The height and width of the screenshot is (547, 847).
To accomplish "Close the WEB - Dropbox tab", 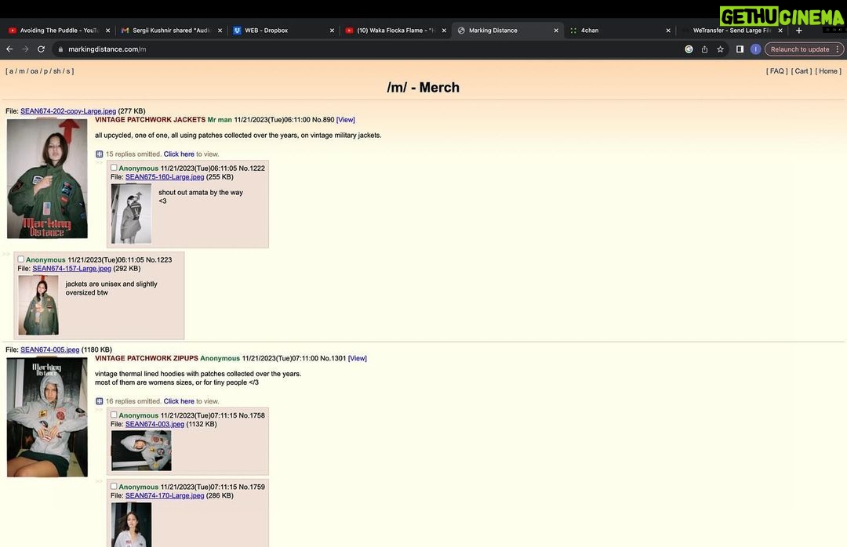I will (x=332, y=31).
